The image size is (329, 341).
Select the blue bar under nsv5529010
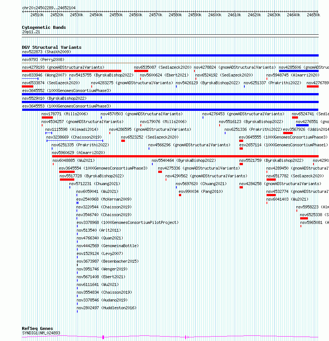click(170, 102)
